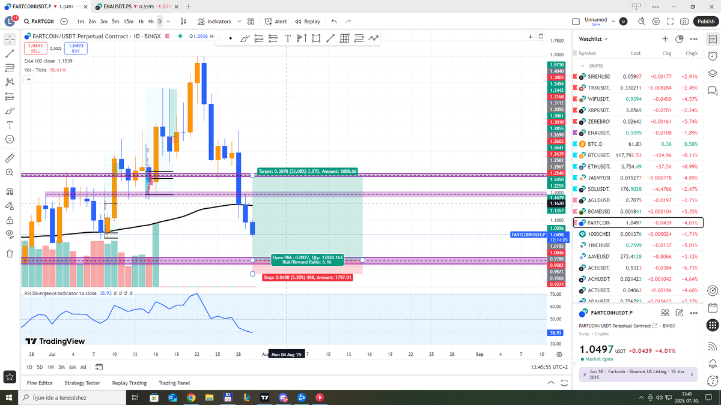Open the alerts clock panel in right sidebar
Viewport: 721px width, 405px height.
coord(713,56)
